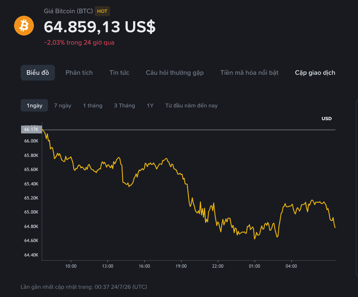This screenshot has width=358, height=297.
Task: Select the 7 ngày chart range
Action: (x=62, y=106)
